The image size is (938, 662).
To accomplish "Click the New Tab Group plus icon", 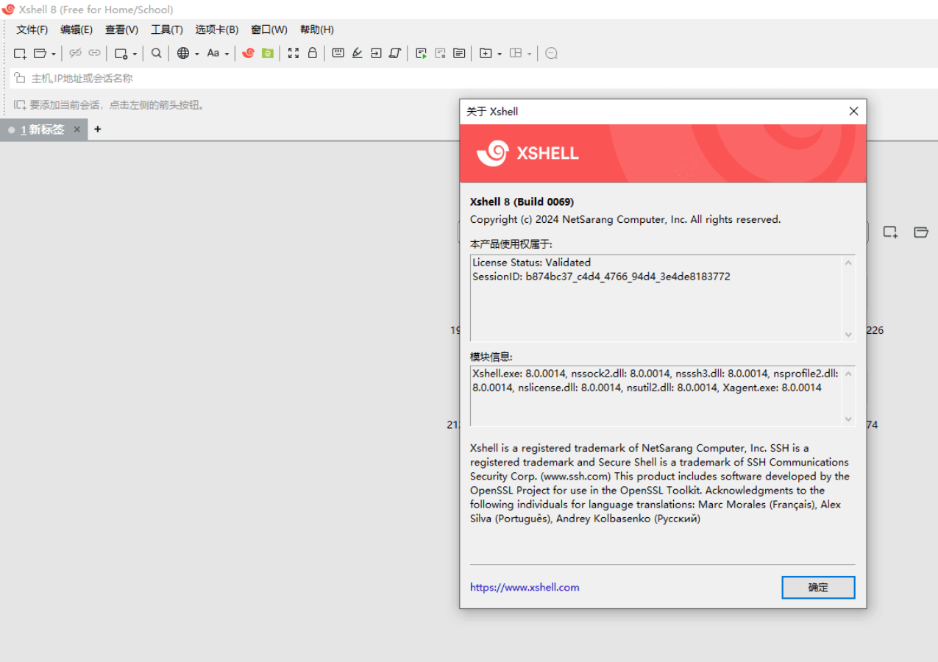I will 486,53.
